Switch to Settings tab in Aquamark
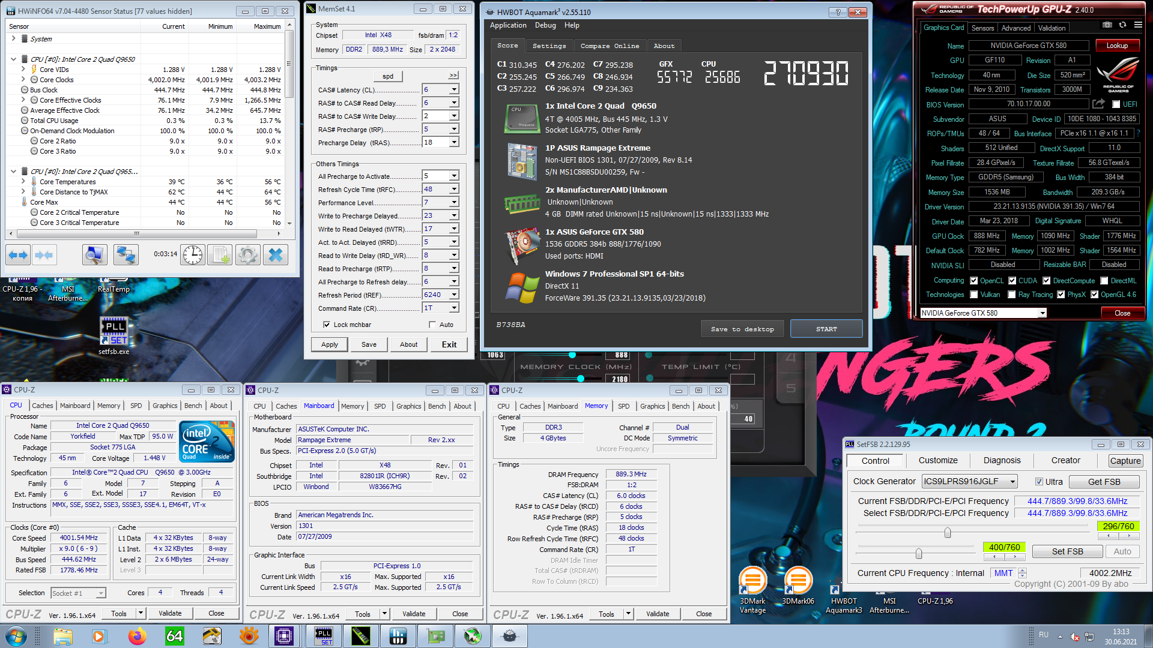Image resolution: width=1153 pixels, height=648 pixels. (x=549, y=46)
